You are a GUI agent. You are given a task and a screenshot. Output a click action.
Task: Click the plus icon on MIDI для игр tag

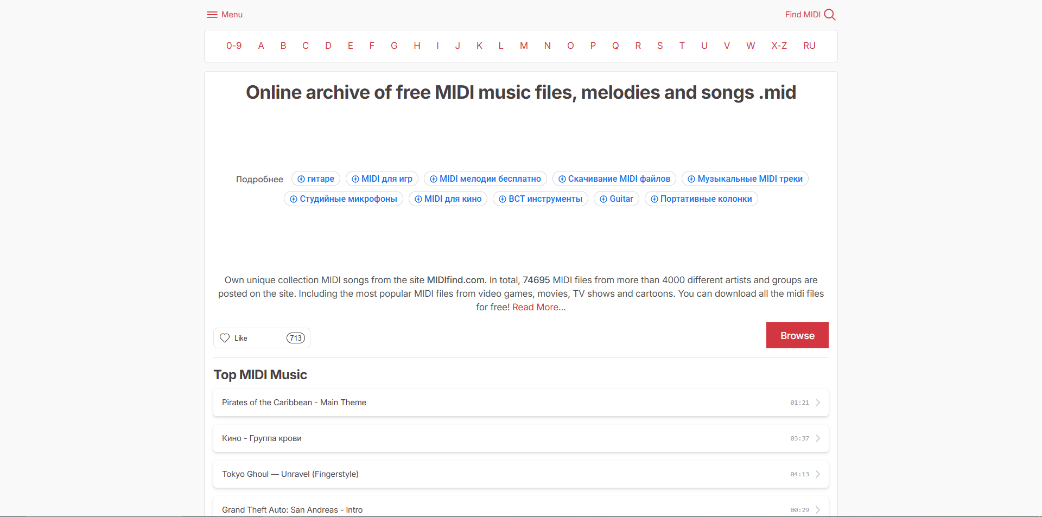(354, 178)
